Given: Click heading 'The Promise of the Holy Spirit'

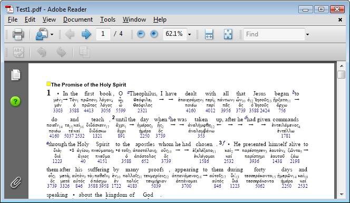Looking at the screenshot, I should (89, 85).
